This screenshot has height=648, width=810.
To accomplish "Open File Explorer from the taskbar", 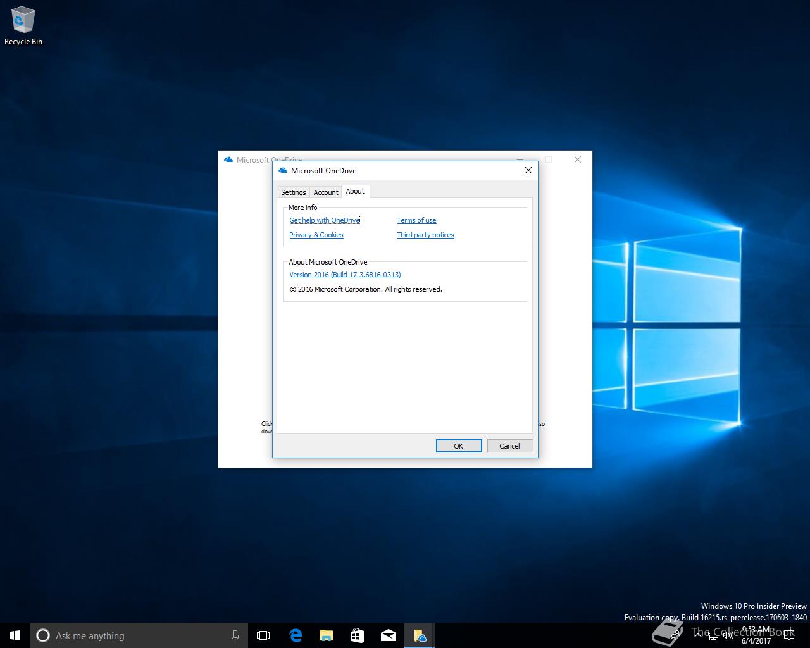I will tap(326, 635).
